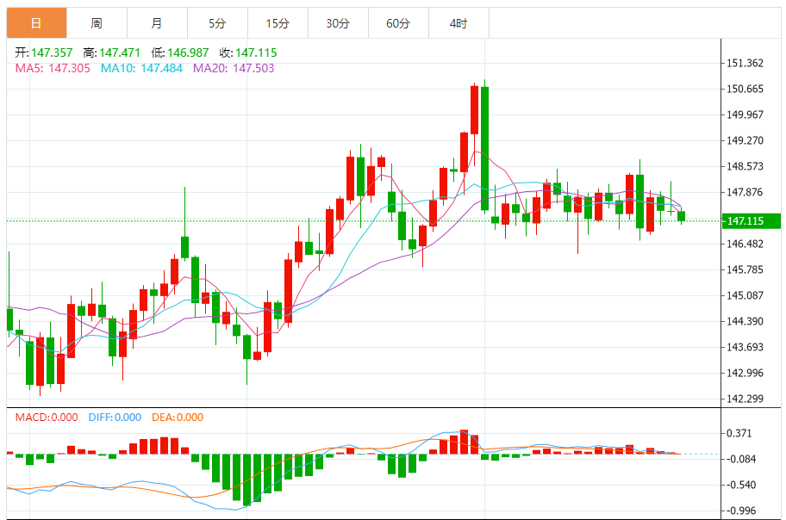
Task: Click the MA20: 147.503 indicator label
Action: click(234, 68)
